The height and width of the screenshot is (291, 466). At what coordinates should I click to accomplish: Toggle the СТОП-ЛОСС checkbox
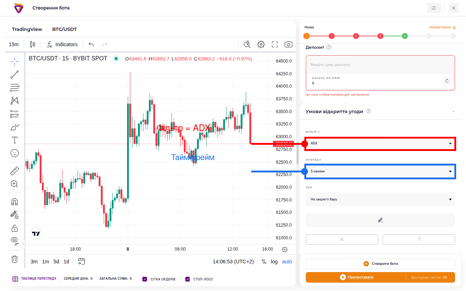pos(187,279)
